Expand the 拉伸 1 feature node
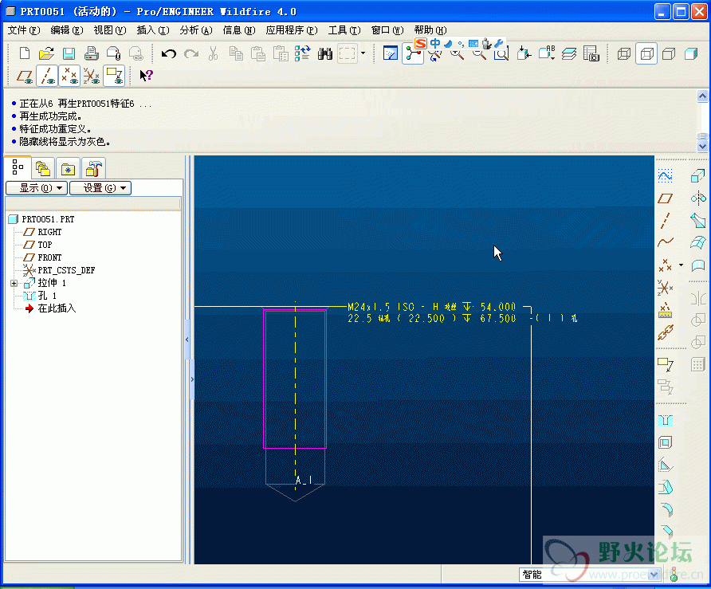The height and width of the screenshot is (589, 711). click(14, 284)
